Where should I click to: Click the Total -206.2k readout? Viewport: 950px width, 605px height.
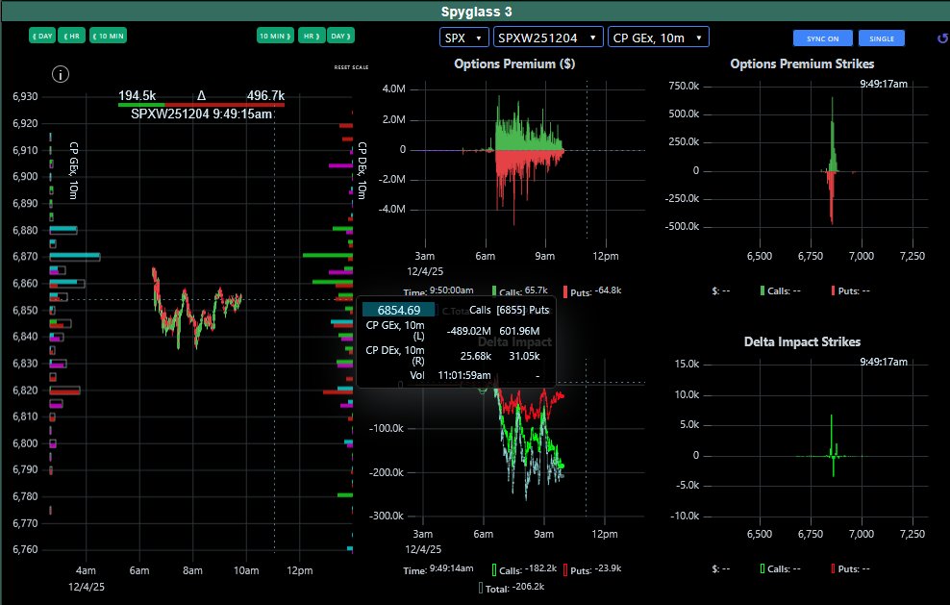(512, 588)
